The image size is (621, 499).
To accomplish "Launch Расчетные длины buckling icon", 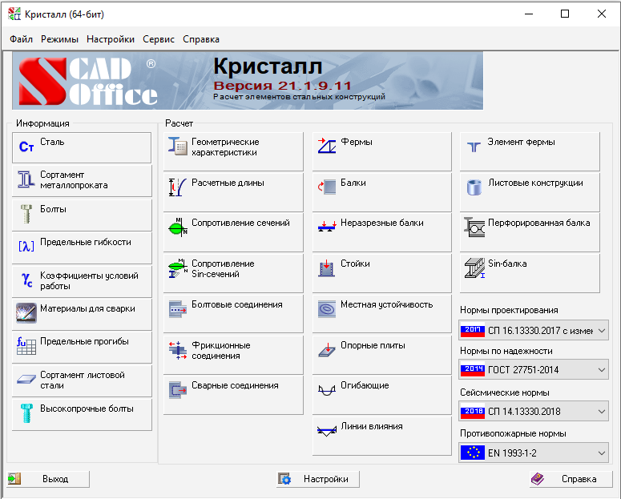I will click(177, 187).
